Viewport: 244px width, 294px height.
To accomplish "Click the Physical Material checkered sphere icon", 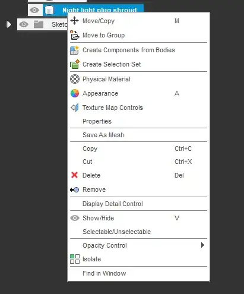I will tap(75, 79).
